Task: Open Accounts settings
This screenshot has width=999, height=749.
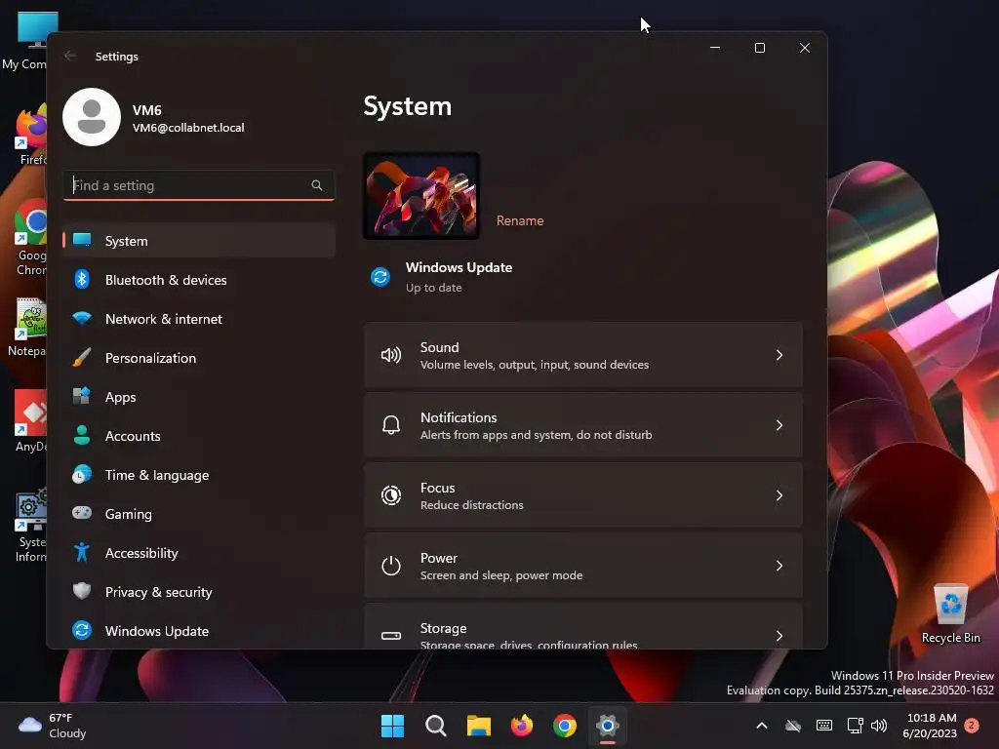Action: (199, 436)
